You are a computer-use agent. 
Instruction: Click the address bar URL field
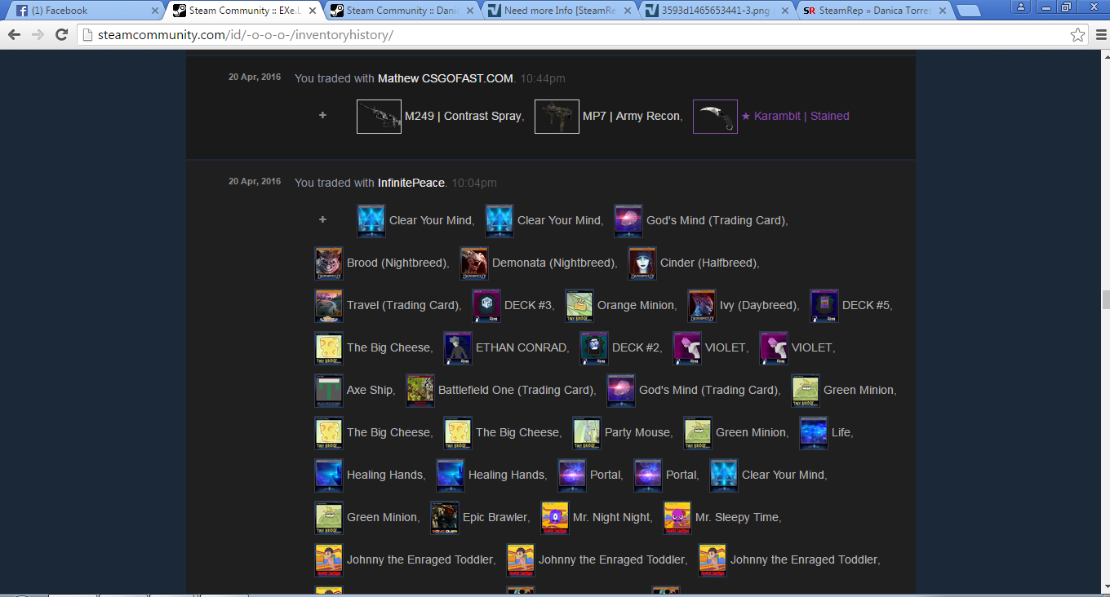point(571,35)
